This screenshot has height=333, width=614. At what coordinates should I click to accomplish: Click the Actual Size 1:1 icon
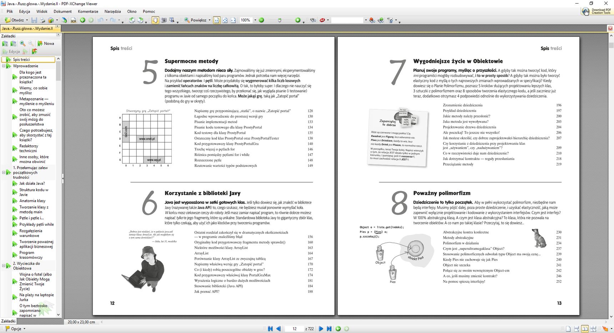217,20
